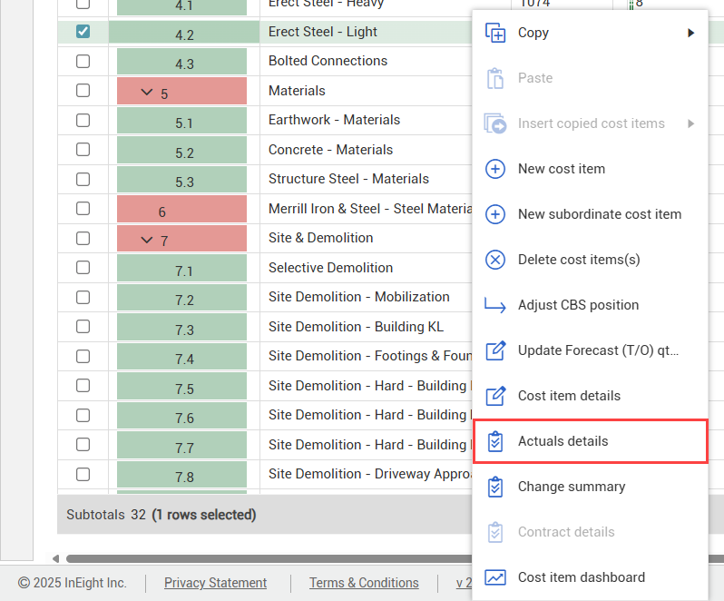Collapse the Materials group chevron at row 5
This screenshot has height=601, width=724.
(x=147, y=93)
